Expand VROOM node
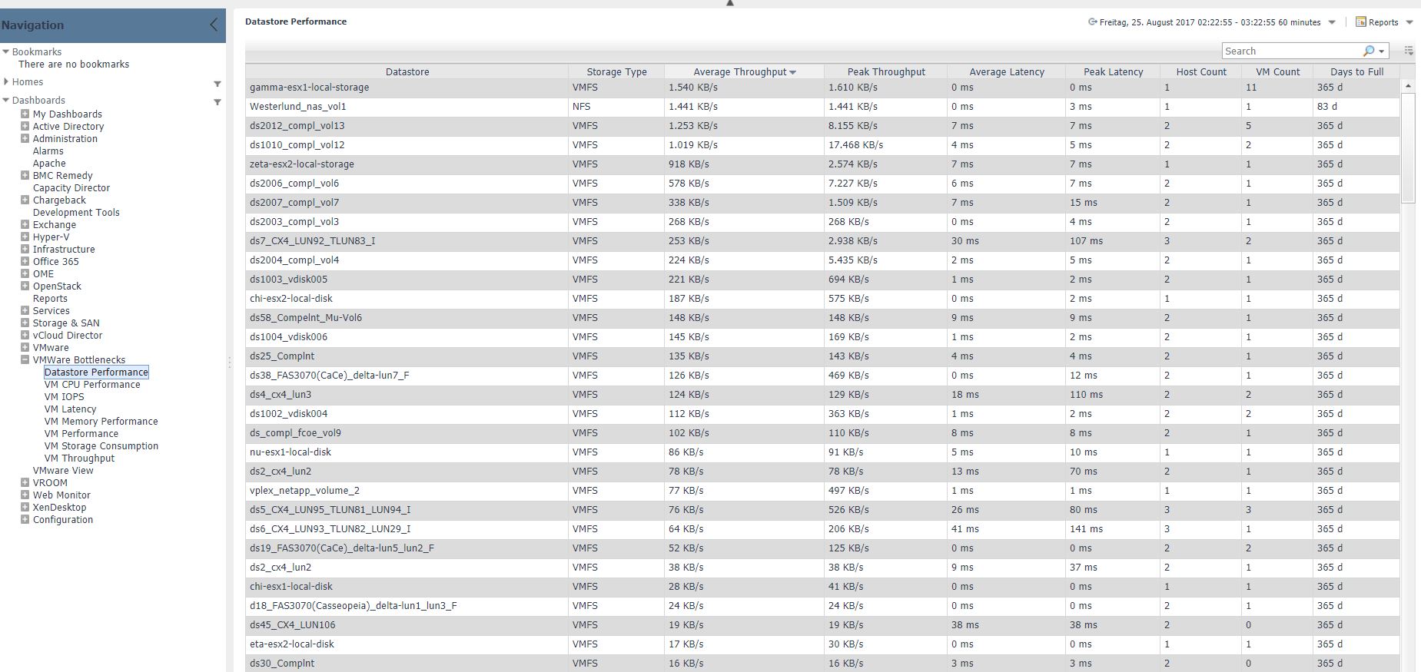1421x672 pixels. [x=25, y=482]
